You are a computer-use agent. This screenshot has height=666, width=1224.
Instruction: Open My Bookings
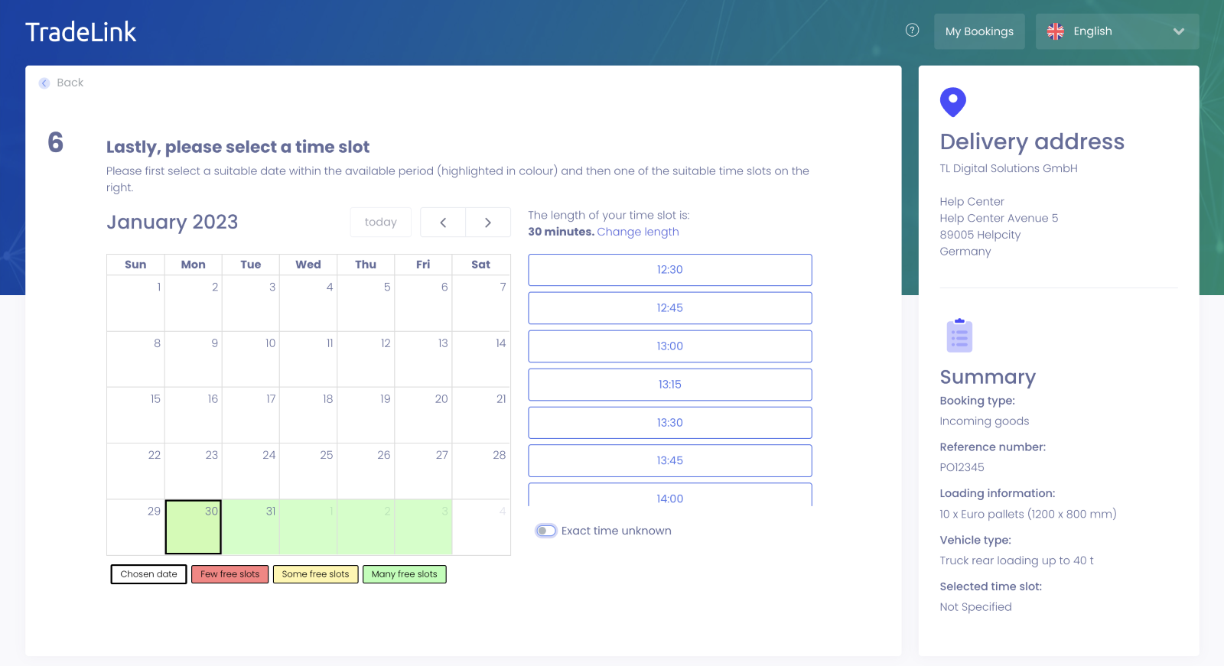click(978, 31)
